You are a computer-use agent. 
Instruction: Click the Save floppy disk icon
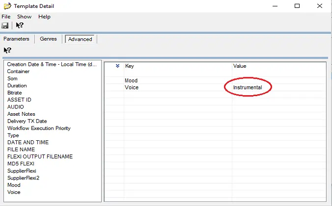(5, 26)
